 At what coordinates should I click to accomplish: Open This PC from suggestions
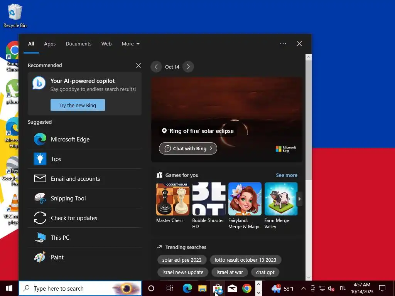pyautogui.click(x=84, y=237)
